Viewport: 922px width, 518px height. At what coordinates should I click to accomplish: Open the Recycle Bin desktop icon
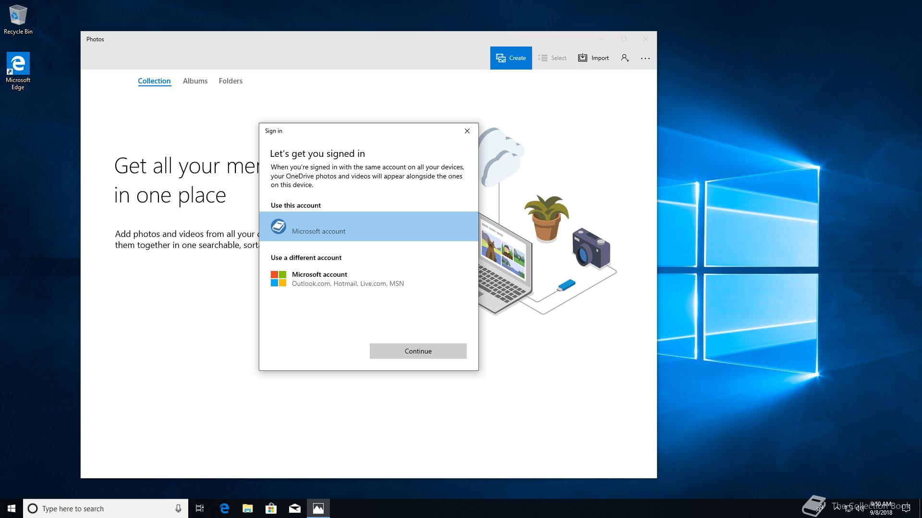point(18,20)
